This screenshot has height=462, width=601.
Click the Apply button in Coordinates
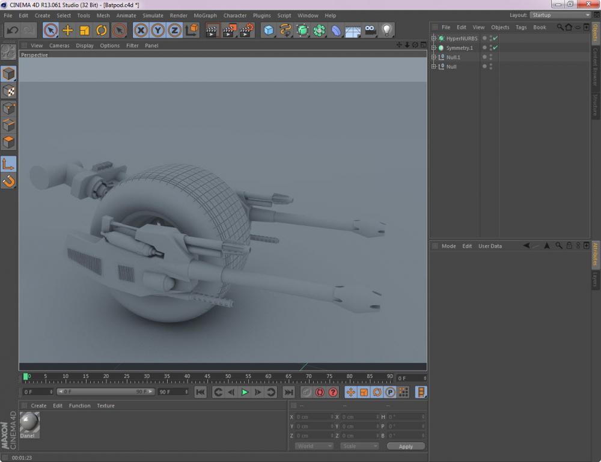[406, 446]
